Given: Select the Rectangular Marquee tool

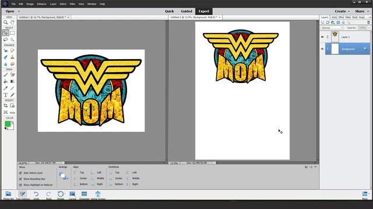Looking at the screenshot, I should [x=12, y=33].
